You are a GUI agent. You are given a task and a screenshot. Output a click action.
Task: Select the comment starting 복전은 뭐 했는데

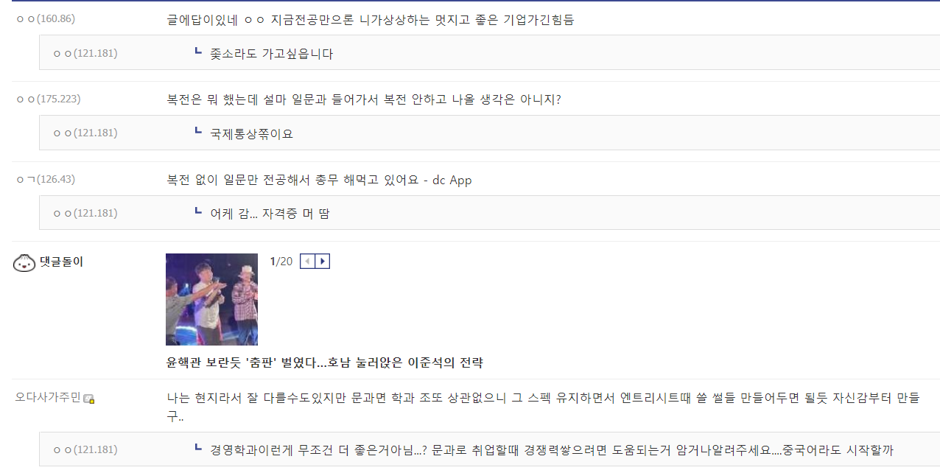point(364,99)
